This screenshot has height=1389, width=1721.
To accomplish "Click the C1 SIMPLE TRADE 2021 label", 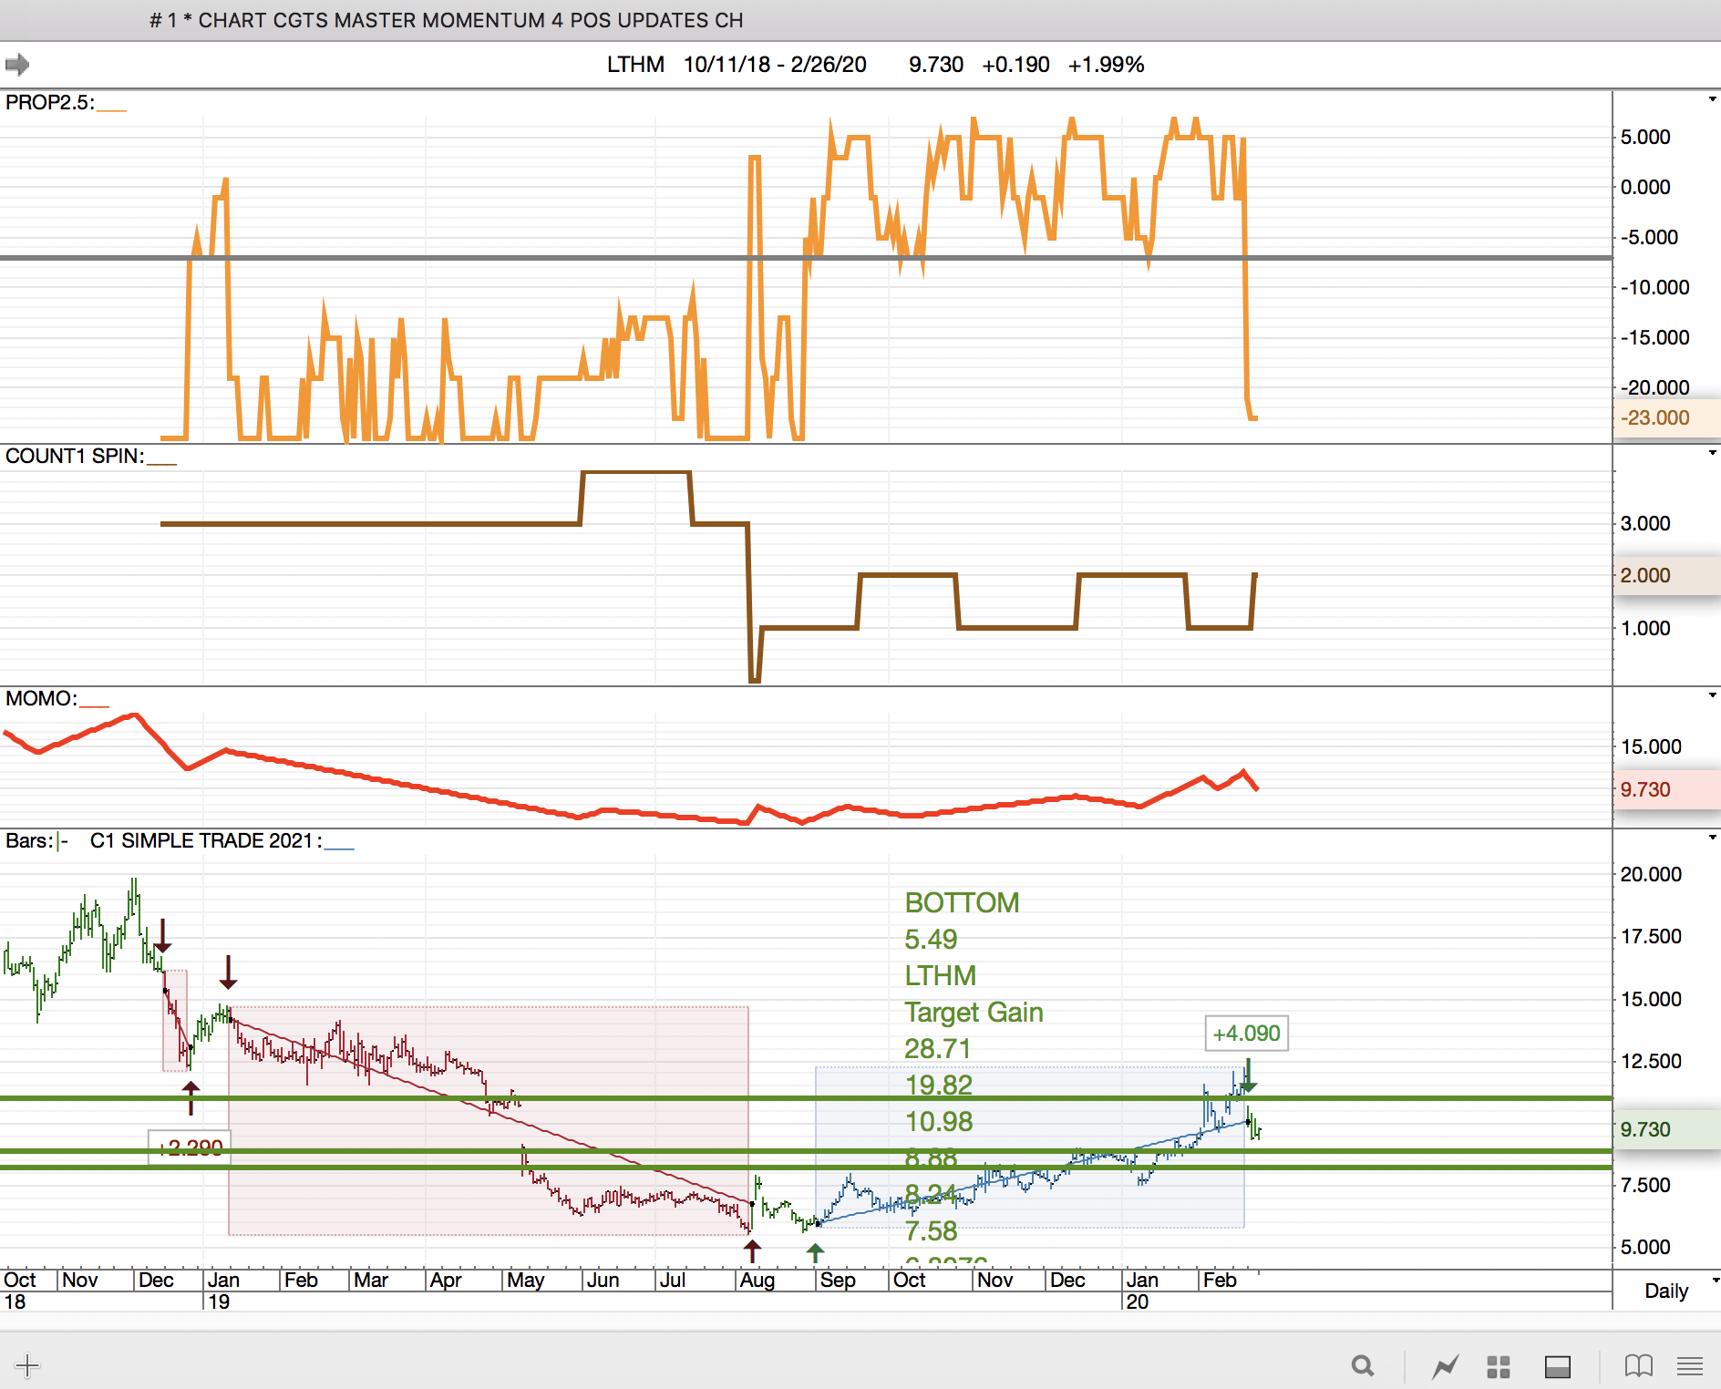I will pos(204,840).
